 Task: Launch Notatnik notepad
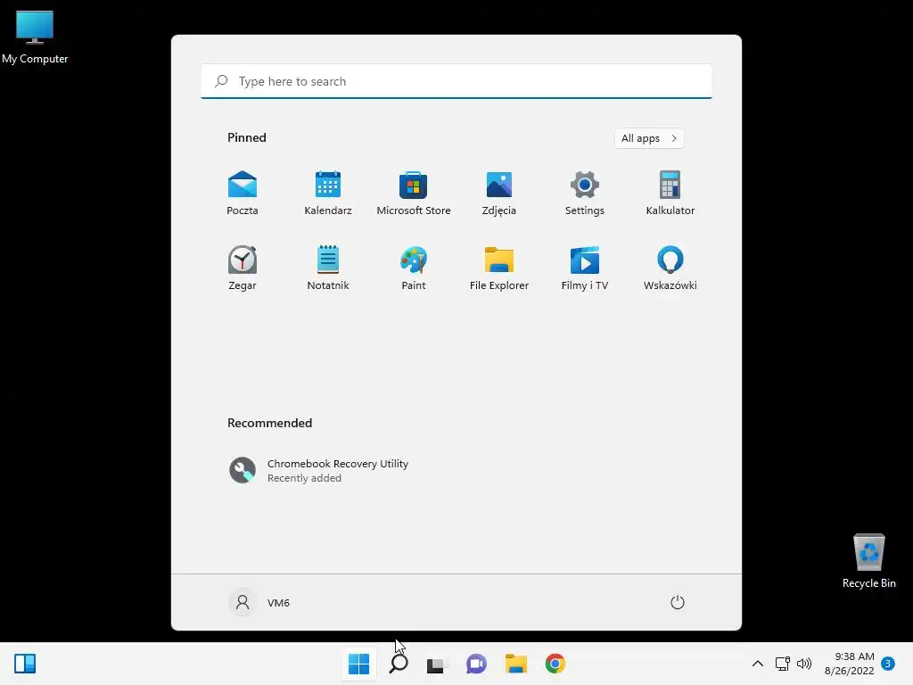[328, 268]
